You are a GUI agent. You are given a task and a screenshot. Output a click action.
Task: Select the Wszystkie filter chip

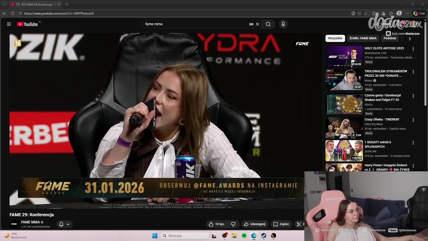[x=335, y=38]
